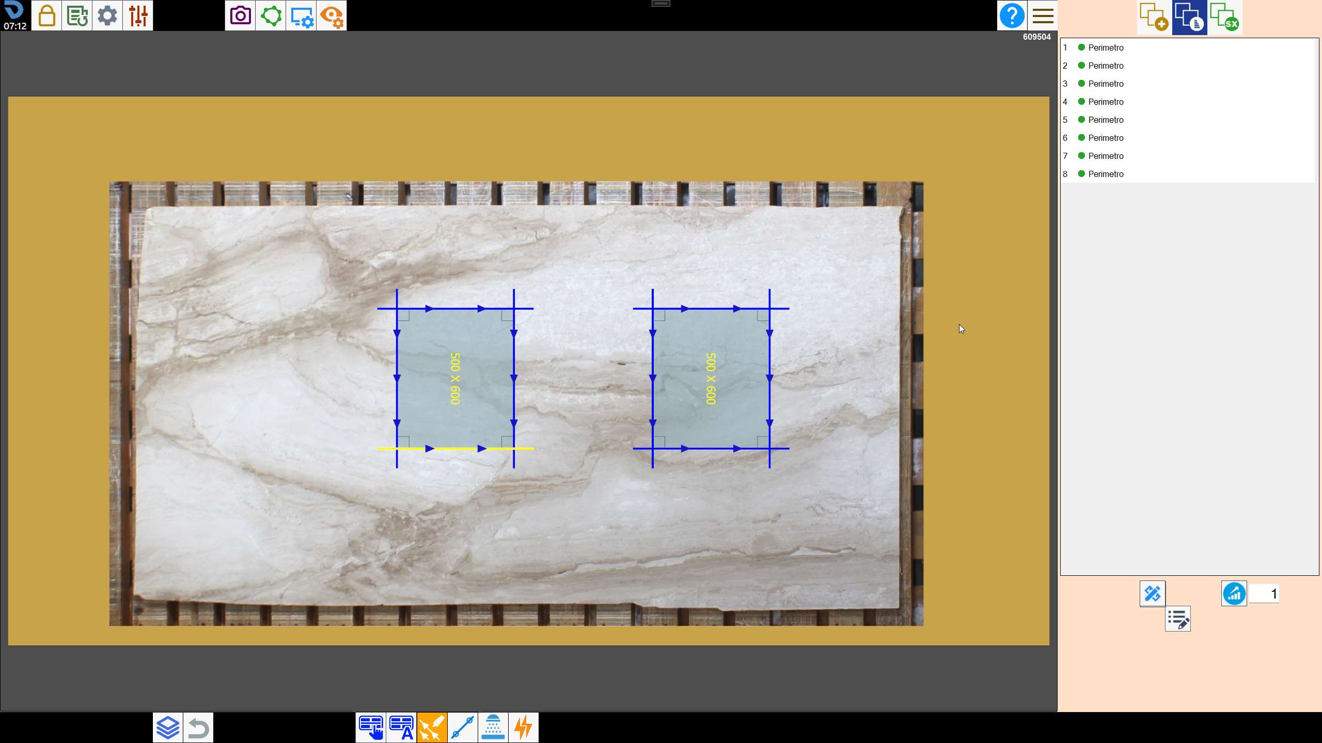Open the eye view settings icon
Screen dimensions: 1322x743
coord(332,15)
